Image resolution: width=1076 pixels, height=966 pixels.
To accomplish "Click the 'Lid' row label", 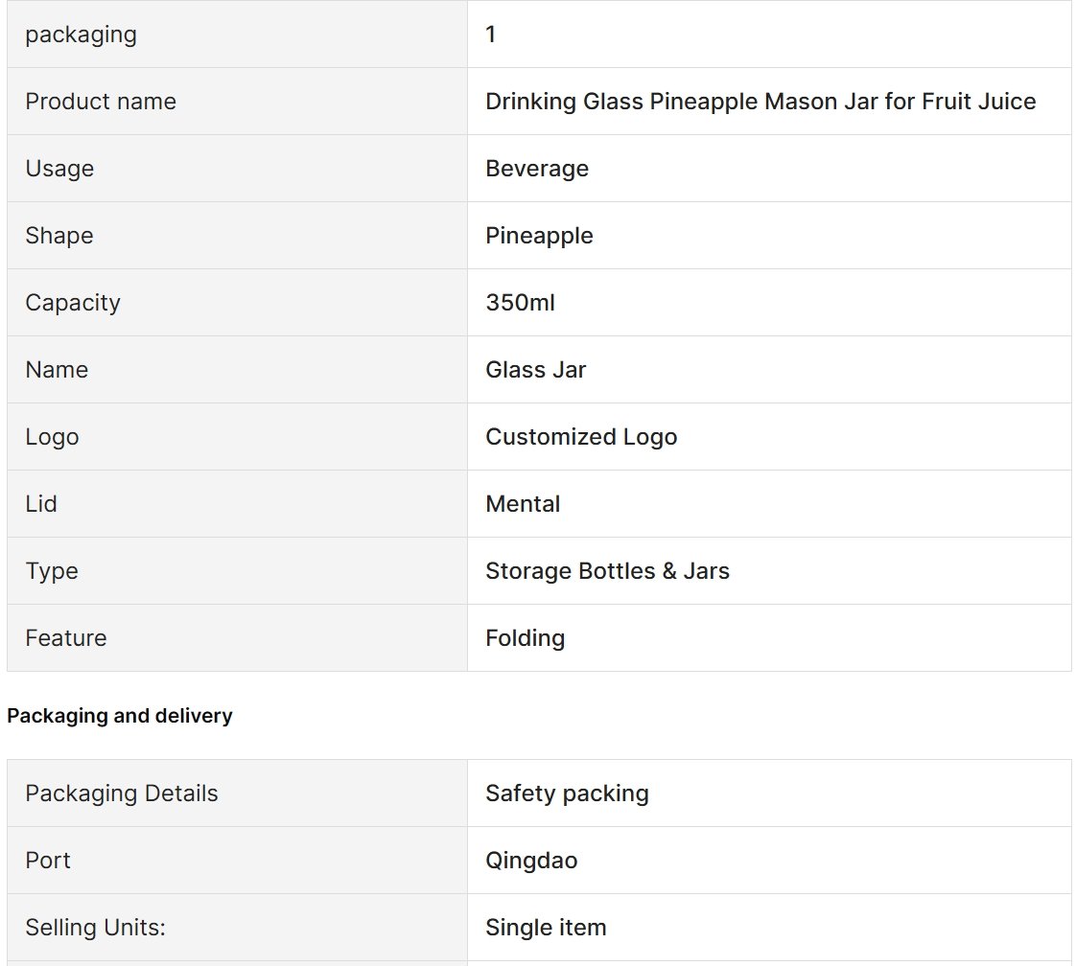I will 40,504.
